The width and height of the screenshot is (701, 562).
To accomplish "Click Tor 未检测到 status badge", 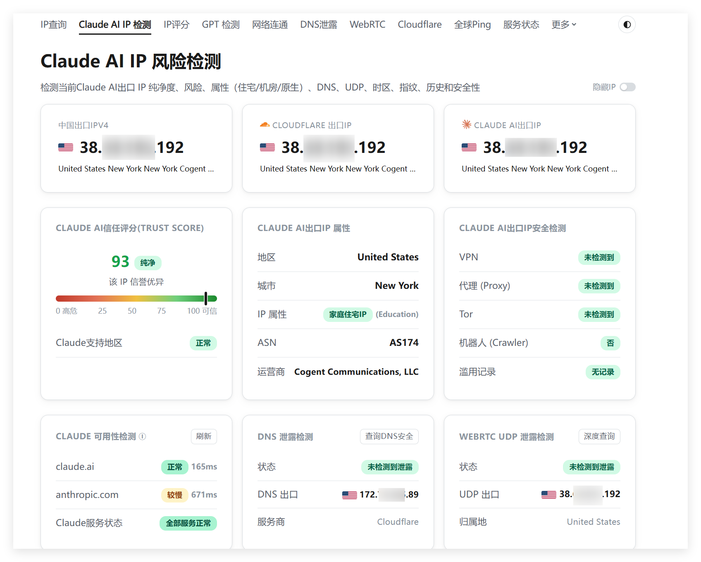I will (599, 314).
